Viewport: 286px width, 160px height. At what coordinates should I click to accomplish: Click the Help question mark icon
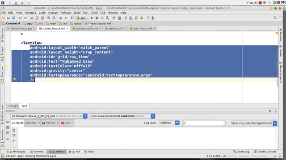(x=148, y=18)
